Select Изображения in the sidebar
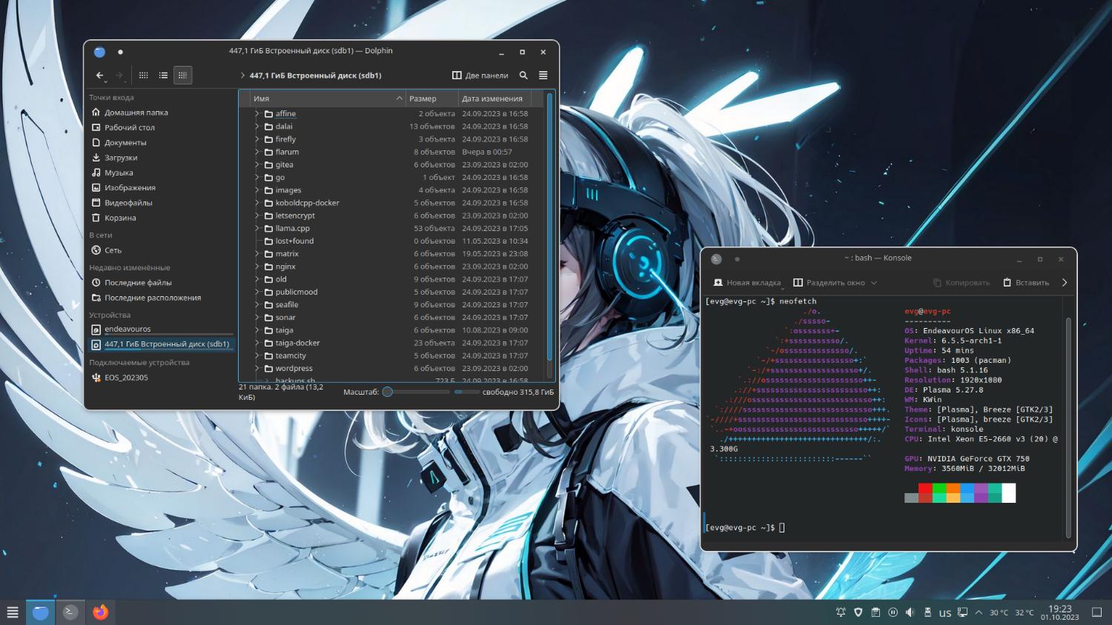Image resolution: width=1112 pixels, height=625 pixels. pyautogui.click(x=130, y=187)
